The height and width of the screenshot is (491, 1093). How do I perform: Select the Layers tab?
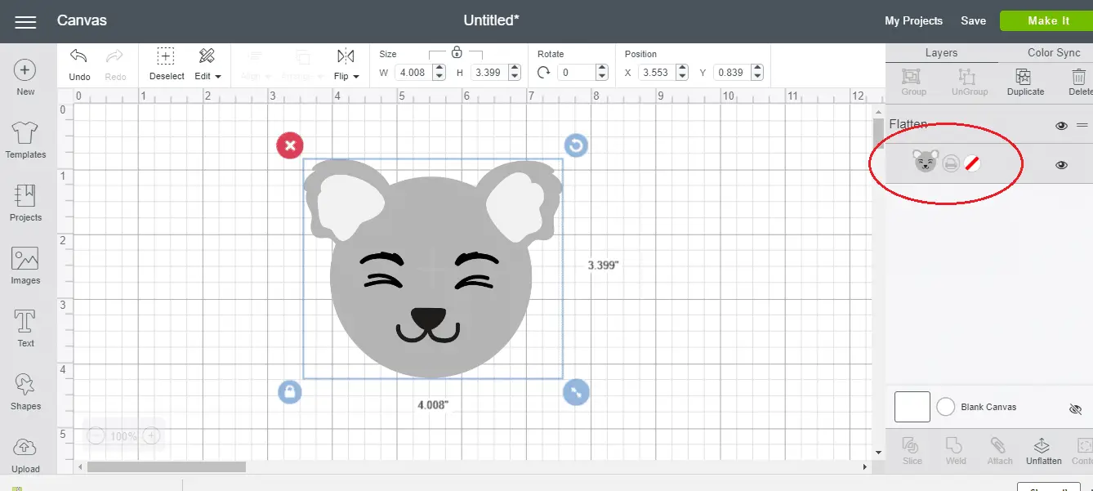pos(941,52)
